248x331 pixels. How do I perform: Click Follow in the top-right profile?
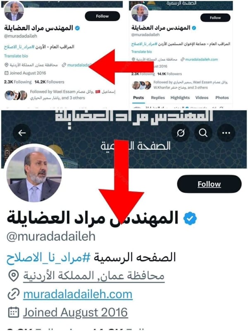point(215,18)
